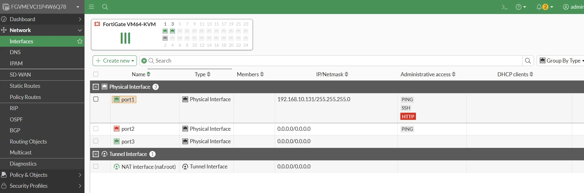Click the search magnifier button beside search bar
Screen dimensions: 584x193
(x=528, y=61)
